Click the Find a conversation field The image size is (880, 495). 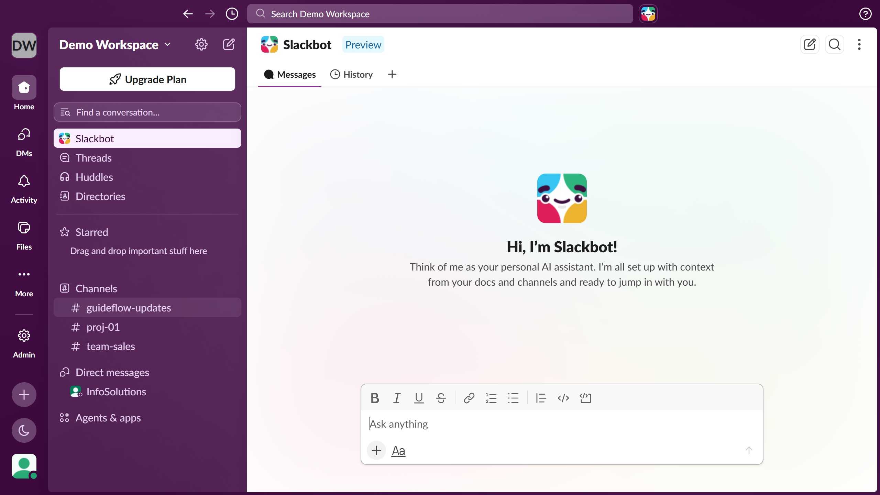(x=147, y=112)
